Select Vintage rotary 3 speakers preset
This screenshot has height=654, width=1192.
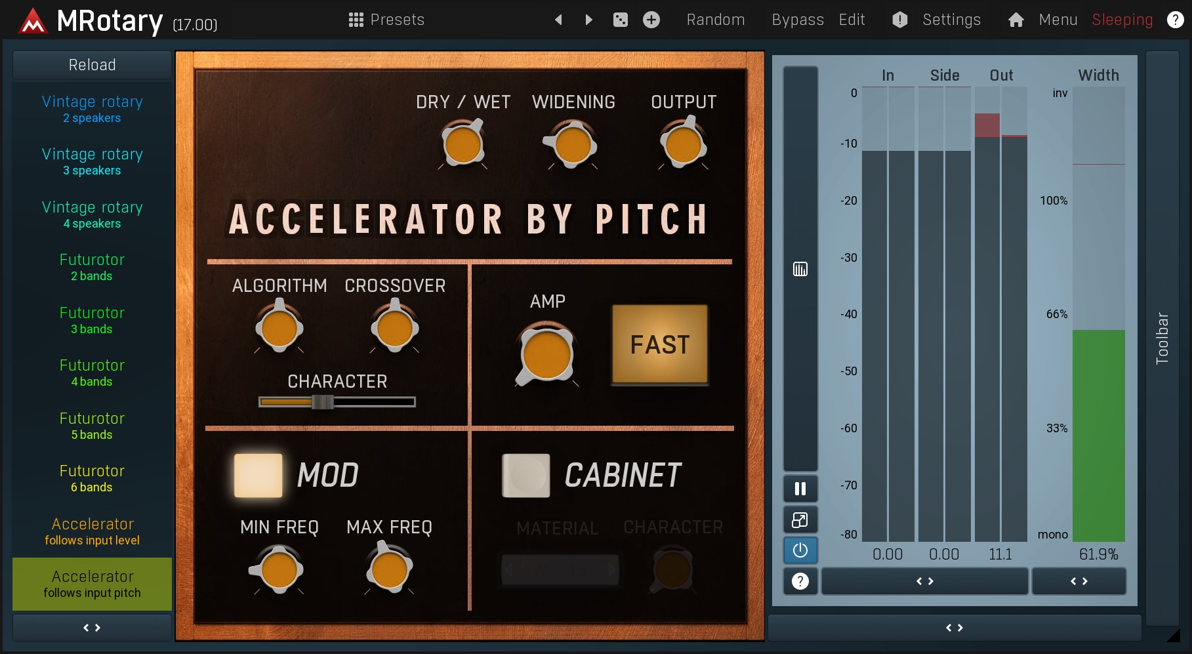[92, 161]
